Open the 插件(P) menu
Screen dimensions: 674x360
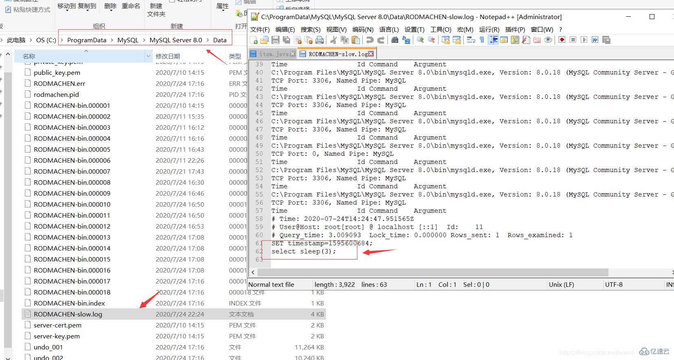pyautogui.click(x=515, y=30)
